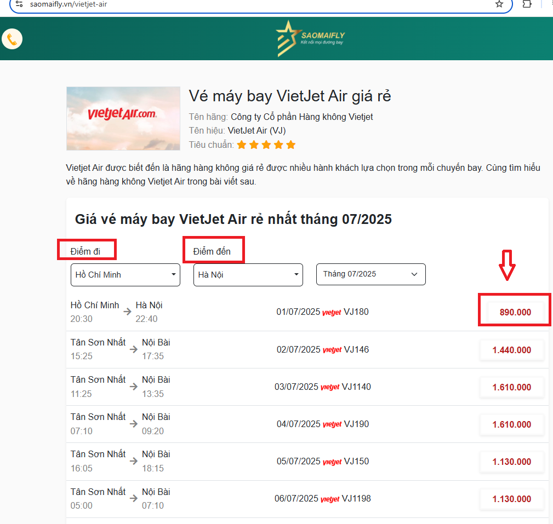Click the Điểm đến field label
The height and width of the screenshot is (524, 553).
(212, 252)
